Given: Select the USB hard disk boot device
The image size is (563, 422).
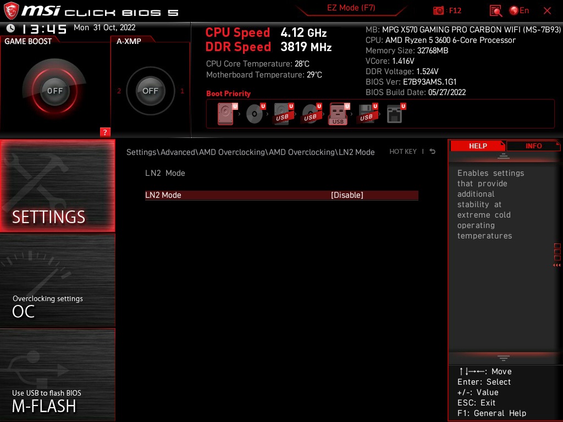Looking at the screenshot, I should 284,114.
